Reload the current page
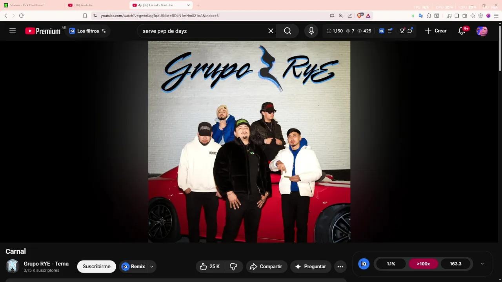502x282 pixels. [21, 16]
